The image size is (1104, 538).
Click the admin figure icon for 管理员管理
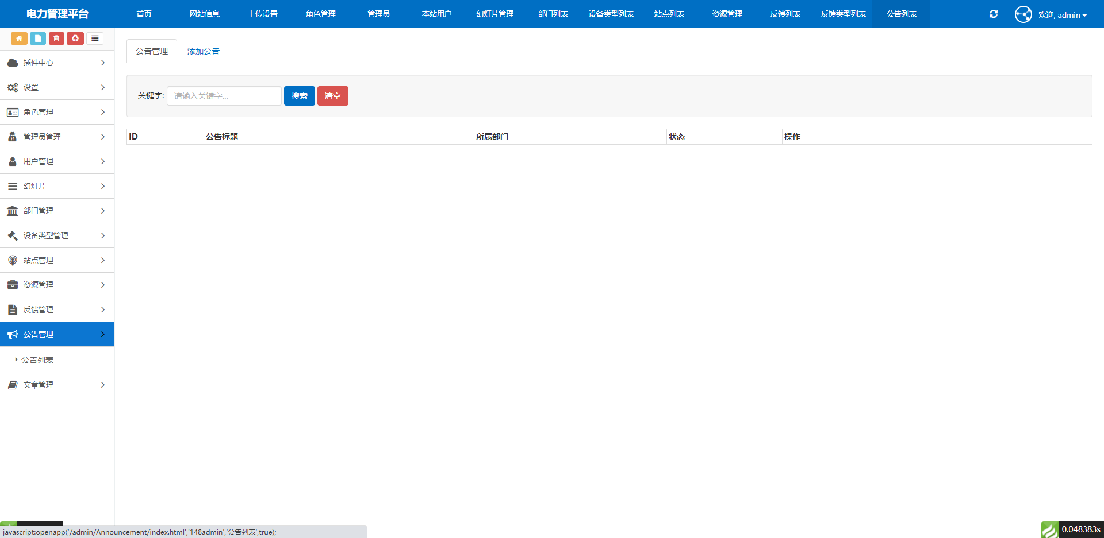13,137
